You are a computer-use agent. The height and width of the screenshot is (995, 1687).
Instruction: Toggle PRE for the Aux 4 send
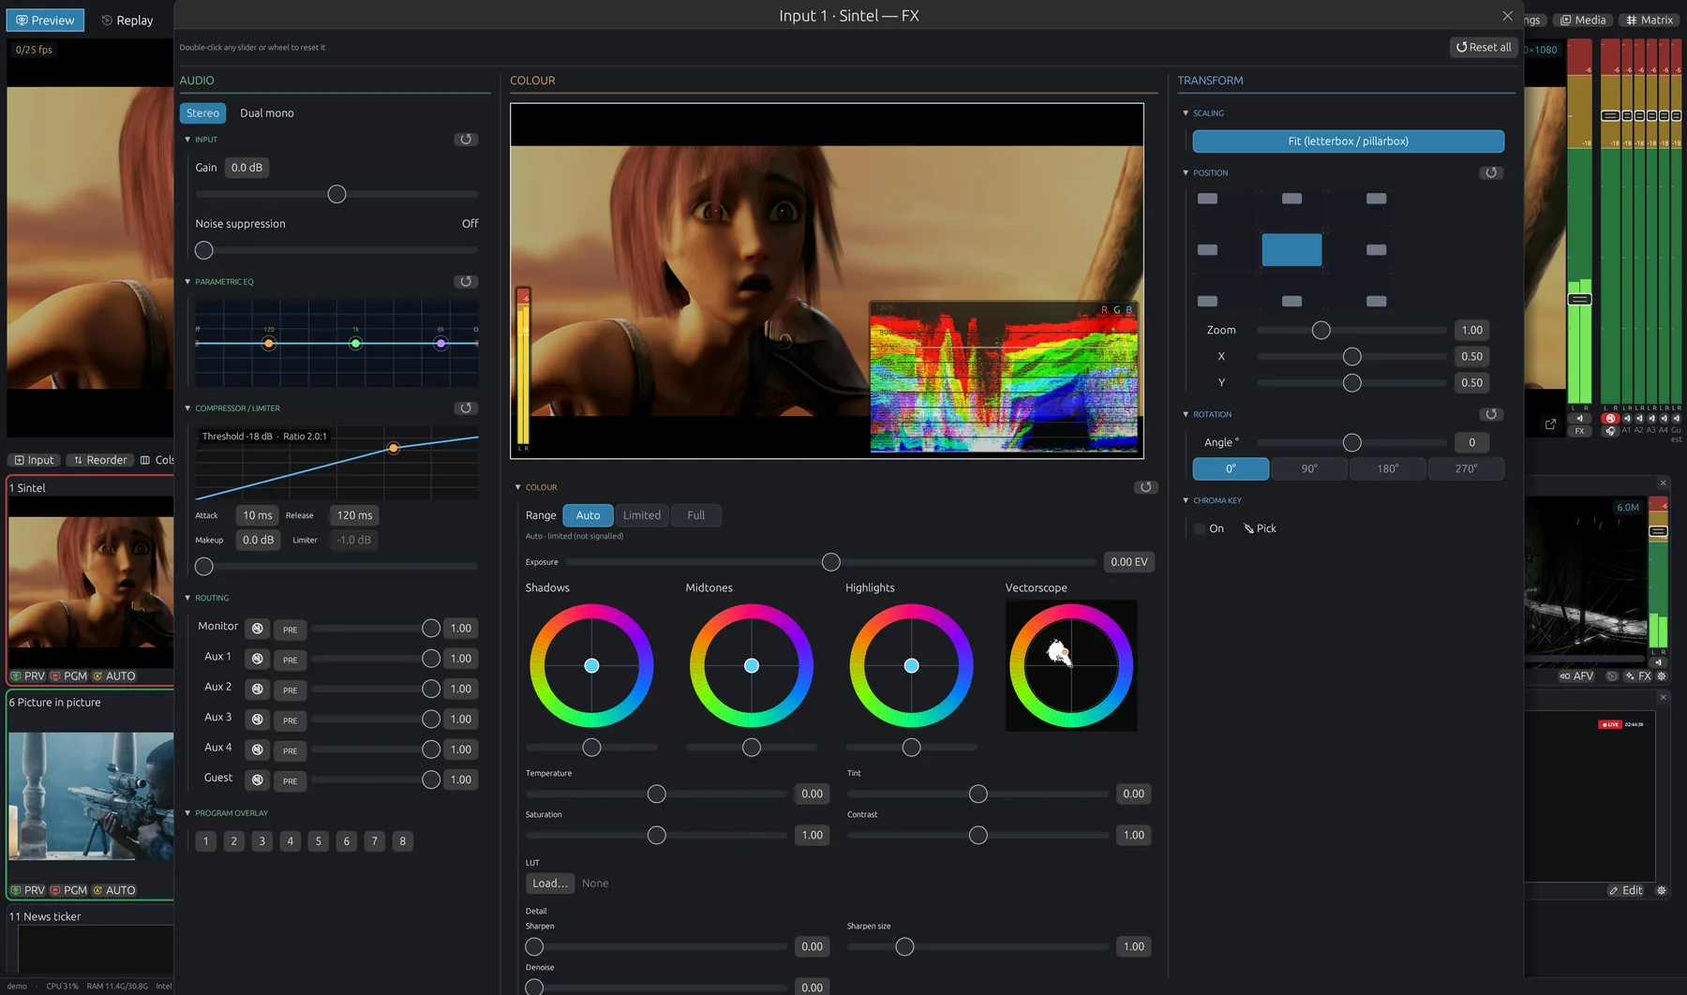point(291,750)
